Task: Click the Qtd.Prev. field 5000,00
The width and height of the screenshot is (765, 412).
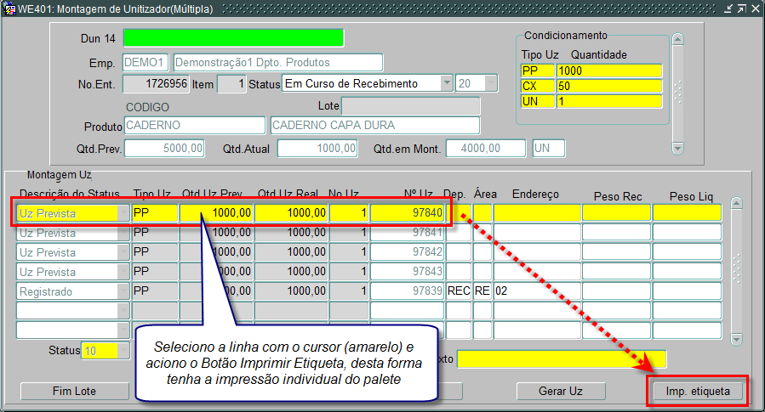Action: pos(164,148)
